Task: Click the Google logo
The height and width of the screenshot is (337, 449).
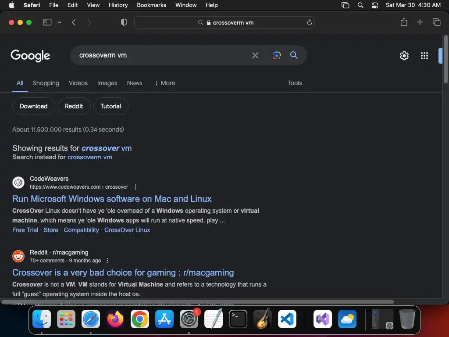Action: [30, 56]
